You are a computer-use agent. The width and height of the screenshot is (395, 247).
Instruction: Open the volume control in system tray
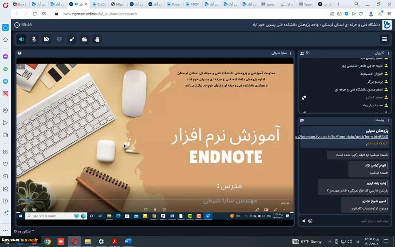(x=350, y=242)
